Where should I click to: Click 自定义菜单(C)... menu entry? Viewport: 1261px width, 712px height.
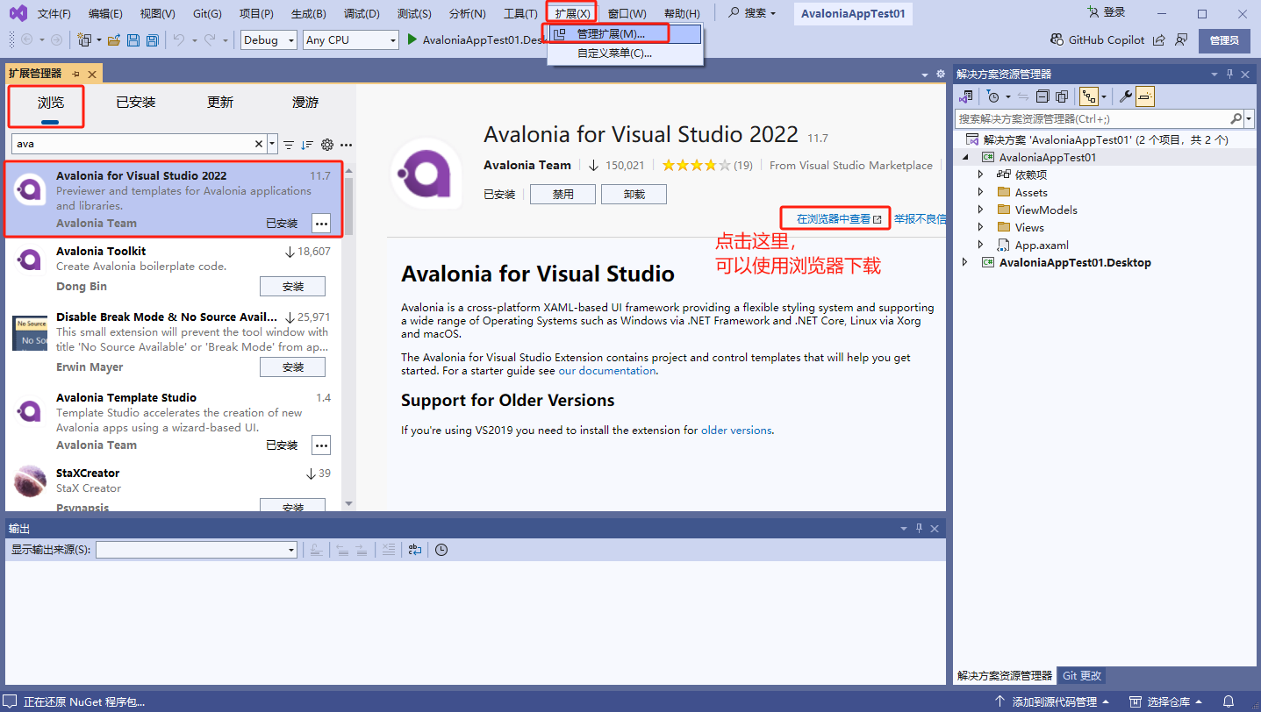(x=625, y=53)
